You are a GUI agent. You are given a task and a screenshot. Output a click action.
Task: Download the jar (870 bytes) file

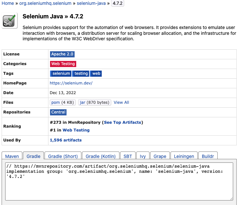(x=95, y=102)
